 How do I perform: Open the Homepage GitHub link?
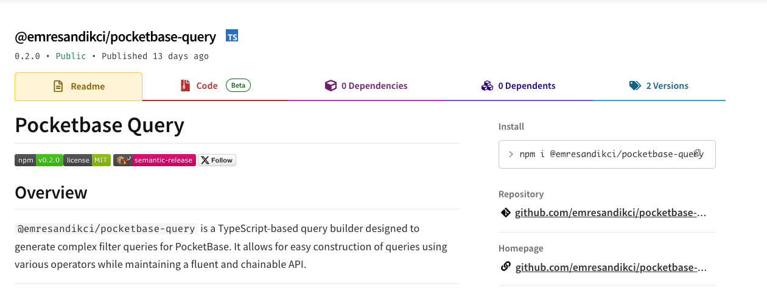coord(611,267)
